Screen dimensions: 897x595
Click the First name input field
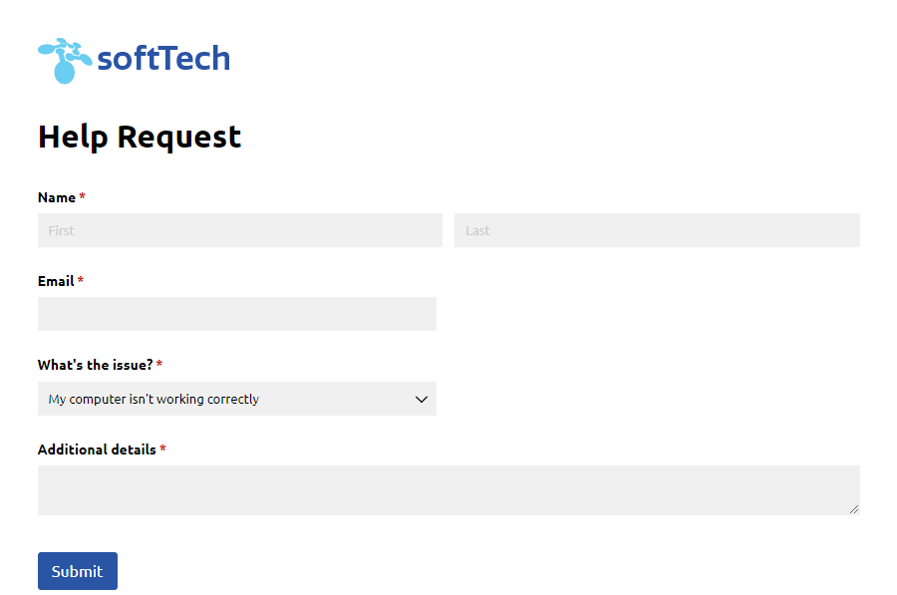pos(239,229)
